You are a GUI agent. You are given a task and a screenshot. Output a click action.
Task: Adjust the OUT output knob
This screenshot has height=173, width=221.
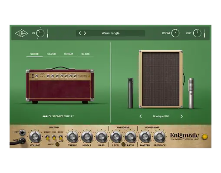click(x=197, y=33)
